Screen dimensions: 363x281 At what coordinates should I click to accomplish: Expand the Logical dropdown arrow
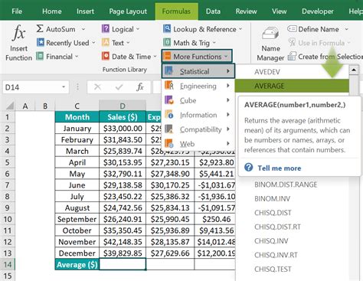(x=138, y=29)
